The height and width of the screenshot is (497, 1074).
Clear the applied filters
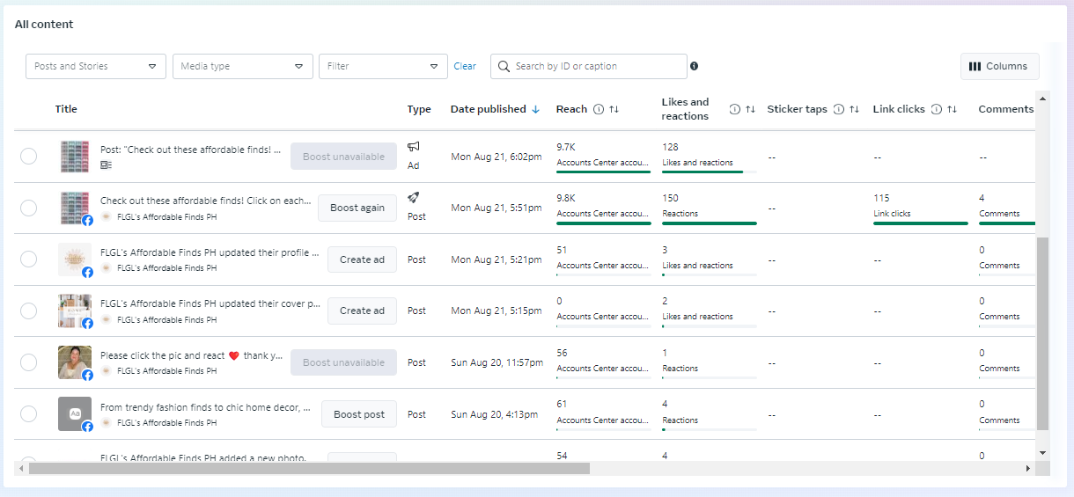465,66
